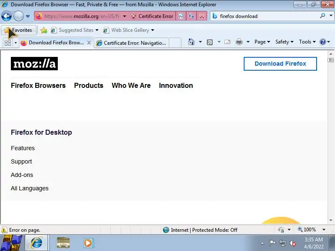Open the Tools menu

click(307, 42)
